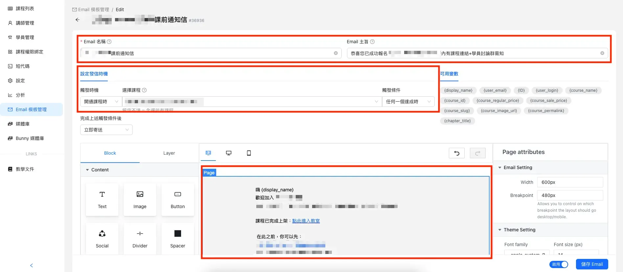The width and height of the screenshot is (623, 272).
Task: Click the {course_name} variable tag
Action: 583,90
